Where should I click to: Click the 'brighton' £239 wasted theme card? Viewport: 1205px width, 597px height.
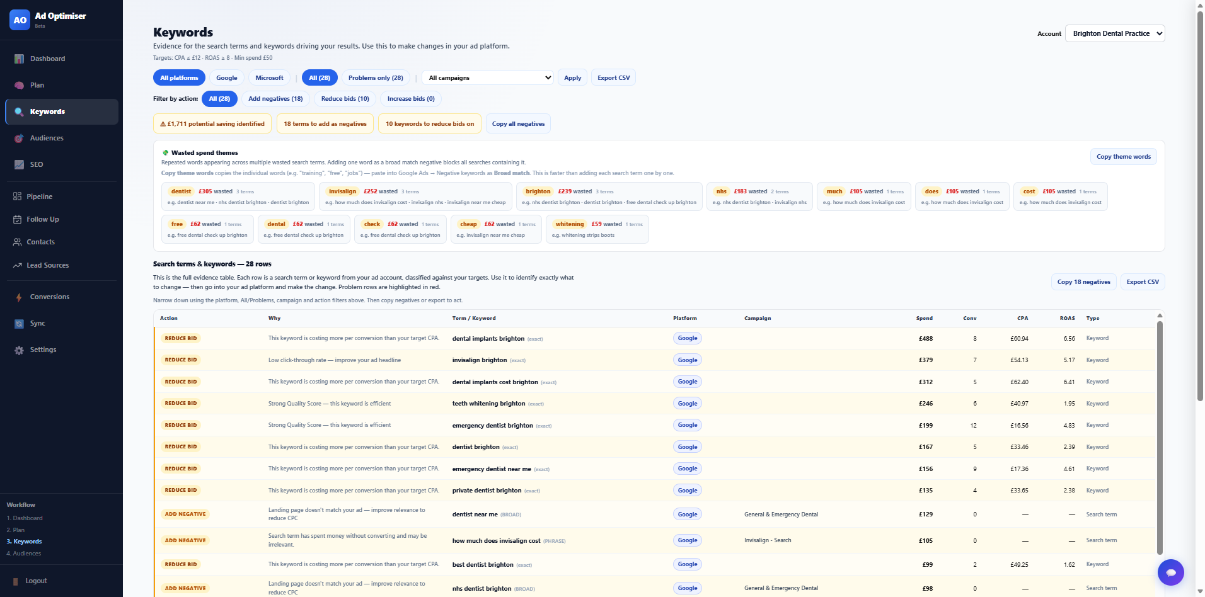(x=609, y=196)
